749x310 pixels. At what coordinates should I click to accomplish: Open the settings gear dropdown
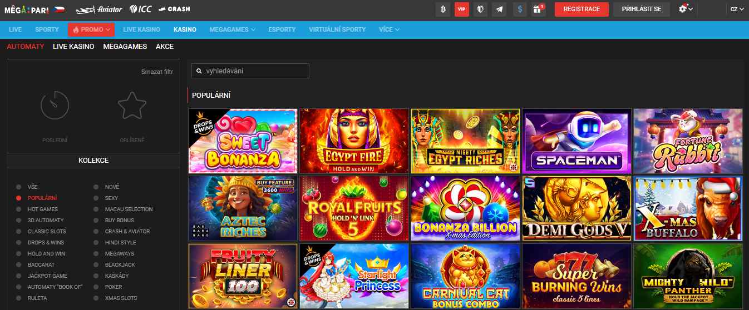pos(686,9)
